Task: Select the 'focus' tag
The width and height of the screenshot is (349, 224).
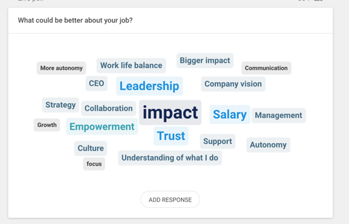Action: [94, 164]
